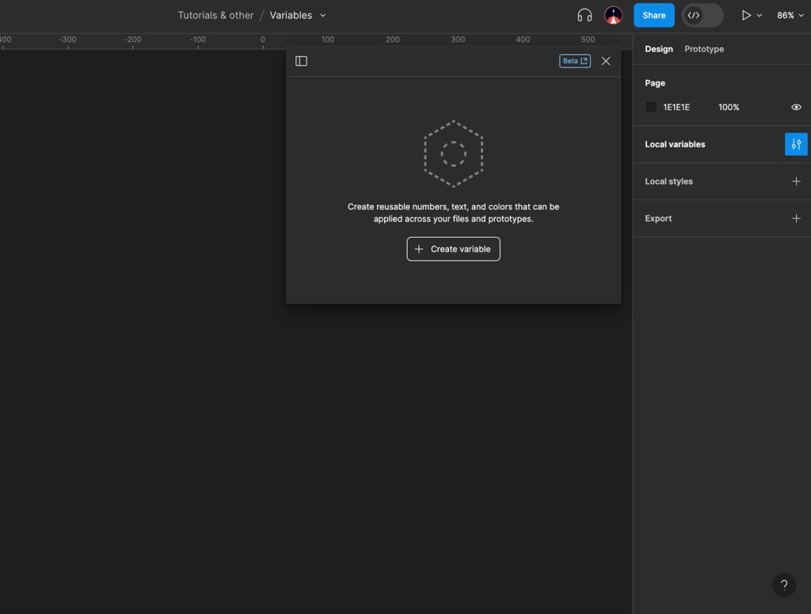Click the Tutorials & other breadcrumb
The height and width of the screenshot is (614, 811).
pos(215,14)
